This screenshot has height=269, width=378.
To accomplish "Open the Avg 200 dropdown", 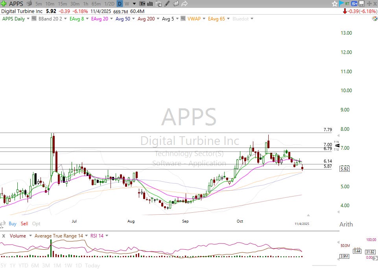I will [158, 19].
